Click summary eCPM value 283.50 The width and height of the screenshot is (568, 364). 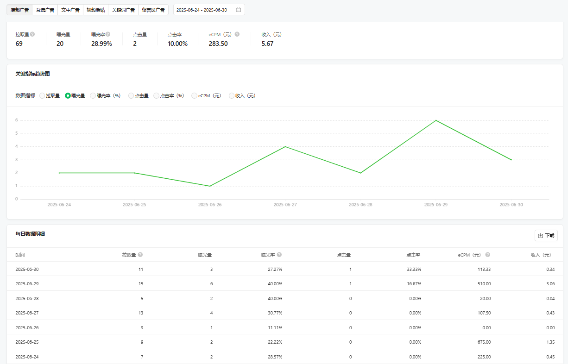(218, 44)
